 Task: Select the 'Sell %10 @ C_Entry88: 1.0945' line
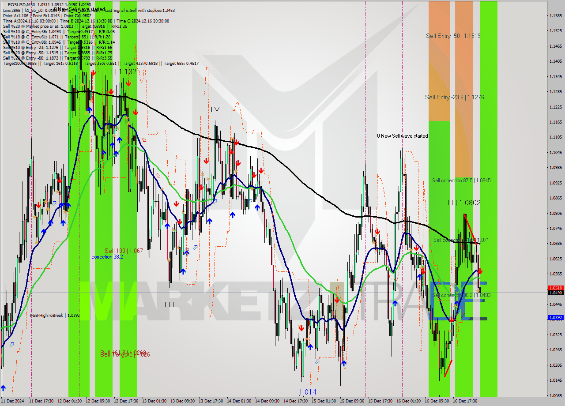(x=59, y=42)
